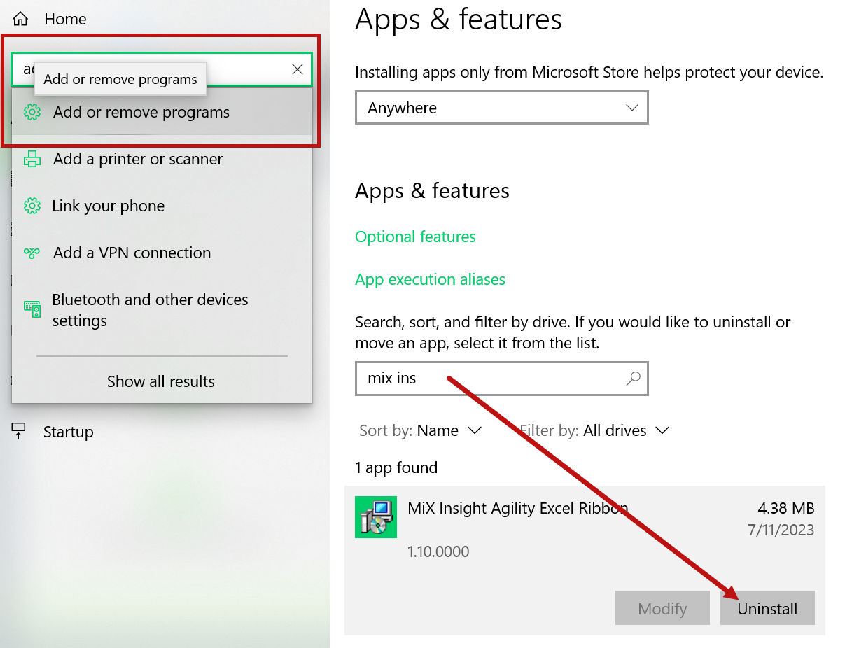
Task: Clear the settings search box text
Action: 298,69
